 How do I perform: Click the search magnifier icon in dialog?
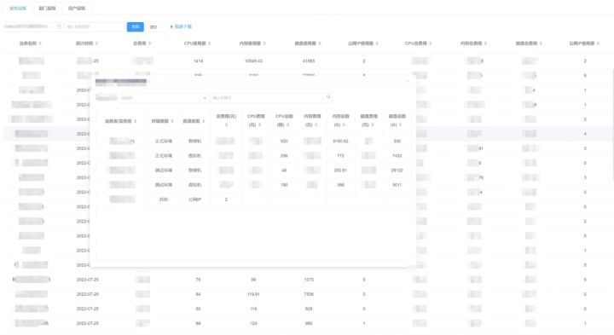328,97
